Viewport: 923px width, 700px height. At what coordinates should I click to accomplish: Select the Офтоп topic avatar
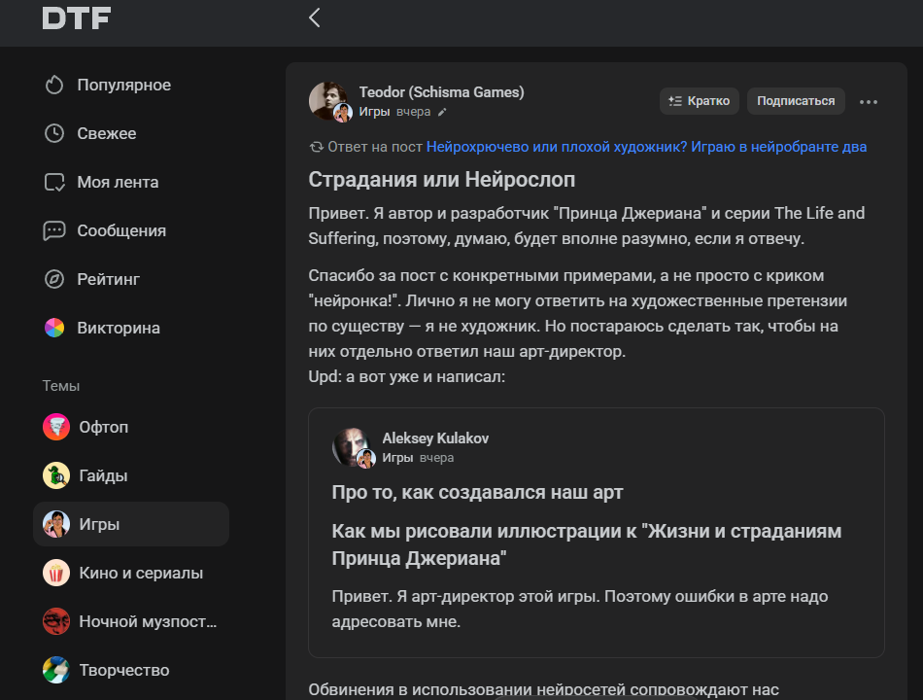(56, 427)
